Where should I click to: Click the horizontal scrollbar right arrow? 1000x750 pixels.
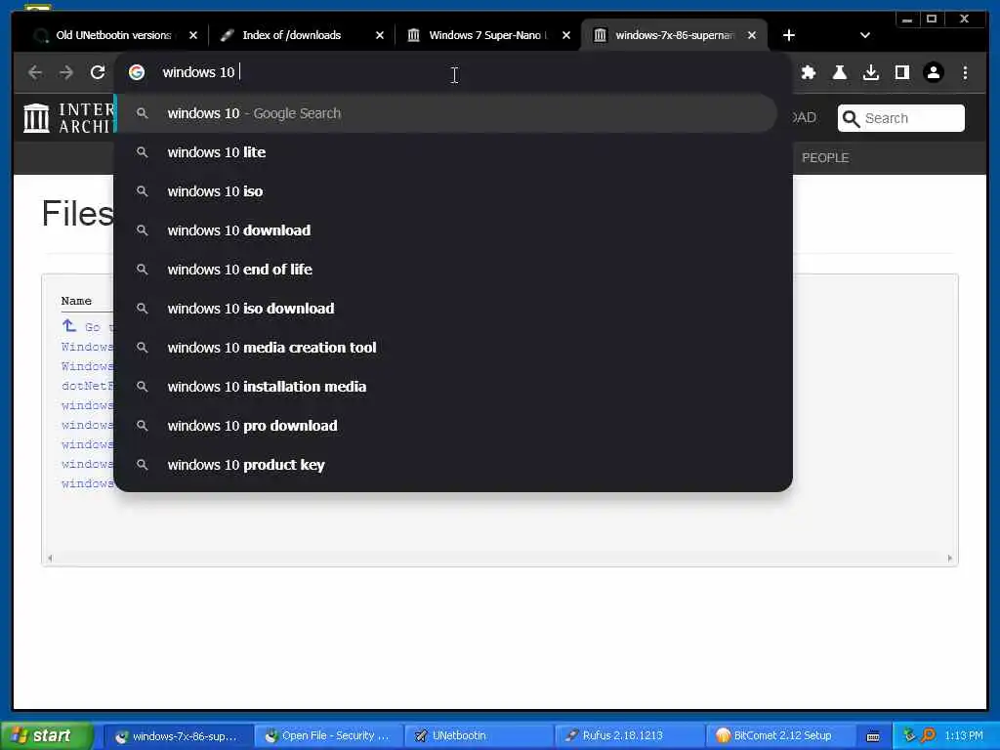pyautogui.click(x=949, y=558)
